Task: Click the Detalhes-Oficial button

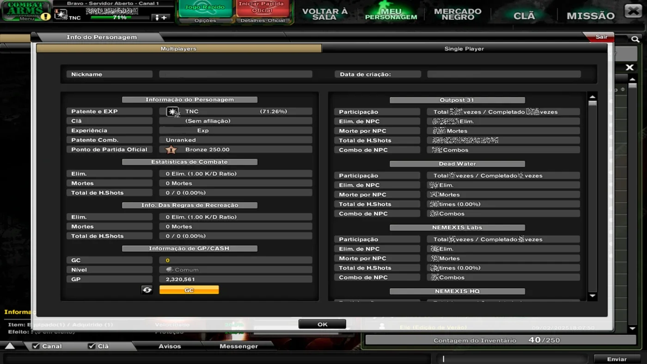Action: pos(262,20)
